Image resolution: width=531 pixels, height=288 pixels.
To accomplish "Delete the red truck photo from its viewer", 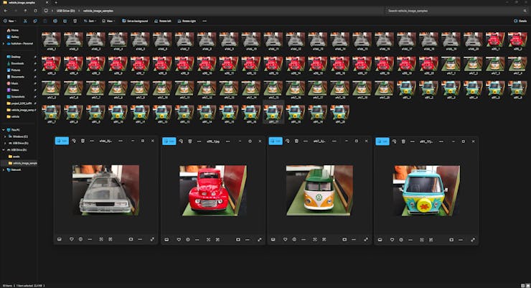I will click(x=190, y=141).
